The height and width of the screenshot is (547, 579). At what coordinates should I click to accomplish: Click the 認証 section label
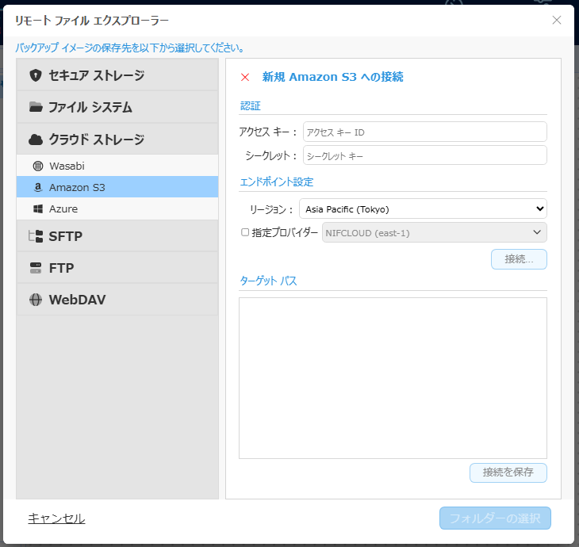251,106
